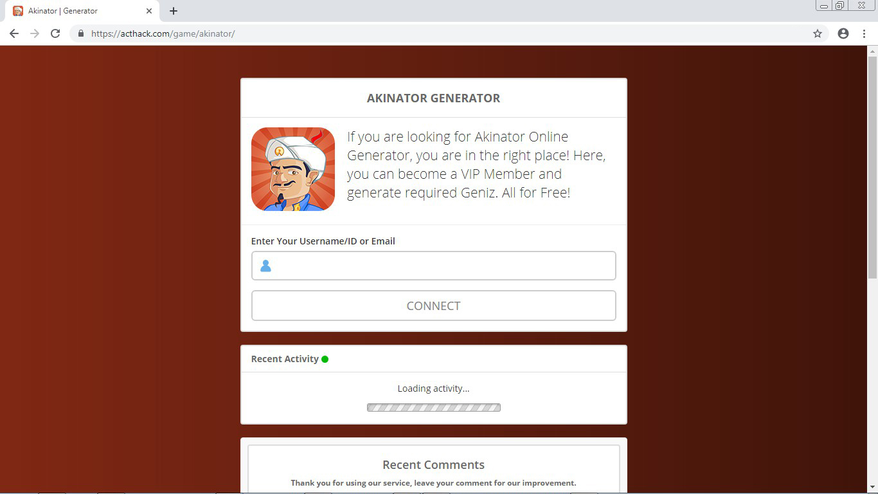Viewport: 878px width, 494px height.
Task: Click the AKINATOR GENERATOR heading
Action: 434,98
